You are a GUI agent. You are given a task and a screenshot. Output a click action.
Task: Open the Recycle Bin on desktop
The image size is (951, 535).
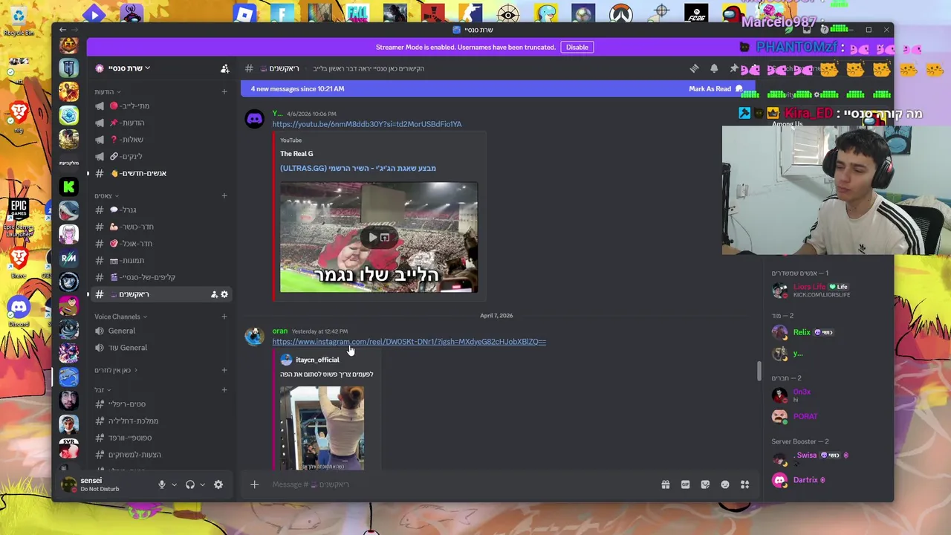19,20
